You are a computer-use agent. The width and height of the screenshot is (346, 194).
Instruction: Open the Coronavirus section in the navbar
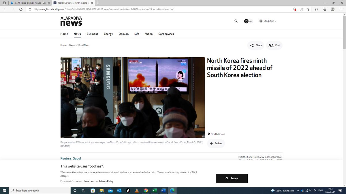click(166, 34)
